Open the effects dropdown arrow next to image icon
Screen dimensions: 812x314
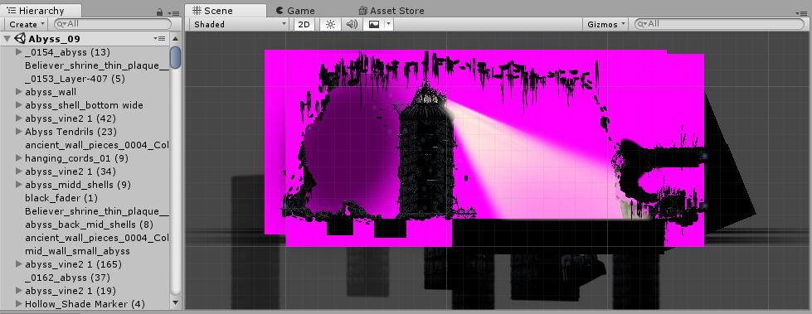click(x=388, y=24)
